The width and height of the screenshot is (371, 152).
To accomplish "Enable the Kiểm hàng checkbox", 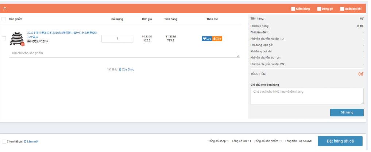I will click(x=293, y=9).
